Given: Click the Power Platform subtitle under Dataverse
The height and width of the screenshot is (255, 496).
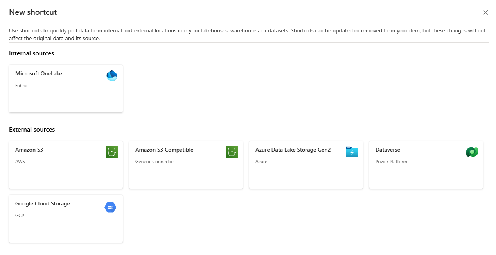Looking at the screenshot, I should pos(391,162).
